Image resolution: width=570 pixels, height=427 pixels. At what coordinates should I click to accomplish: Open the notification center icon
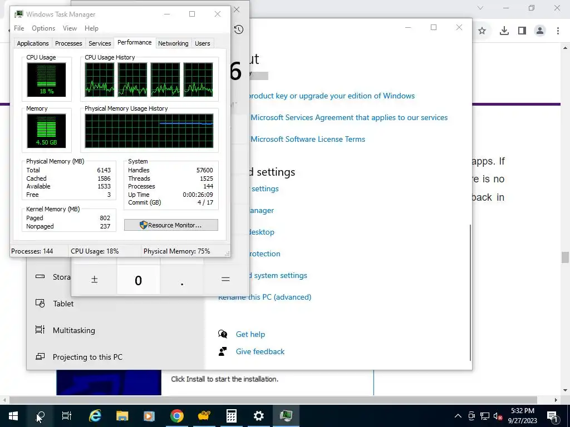point(552,416)
